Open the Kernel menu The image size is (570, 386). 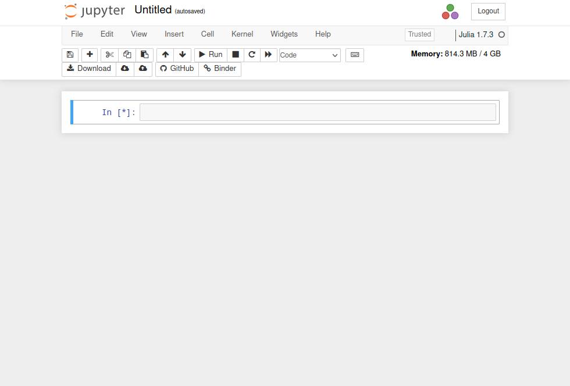(x=242, y=34)
